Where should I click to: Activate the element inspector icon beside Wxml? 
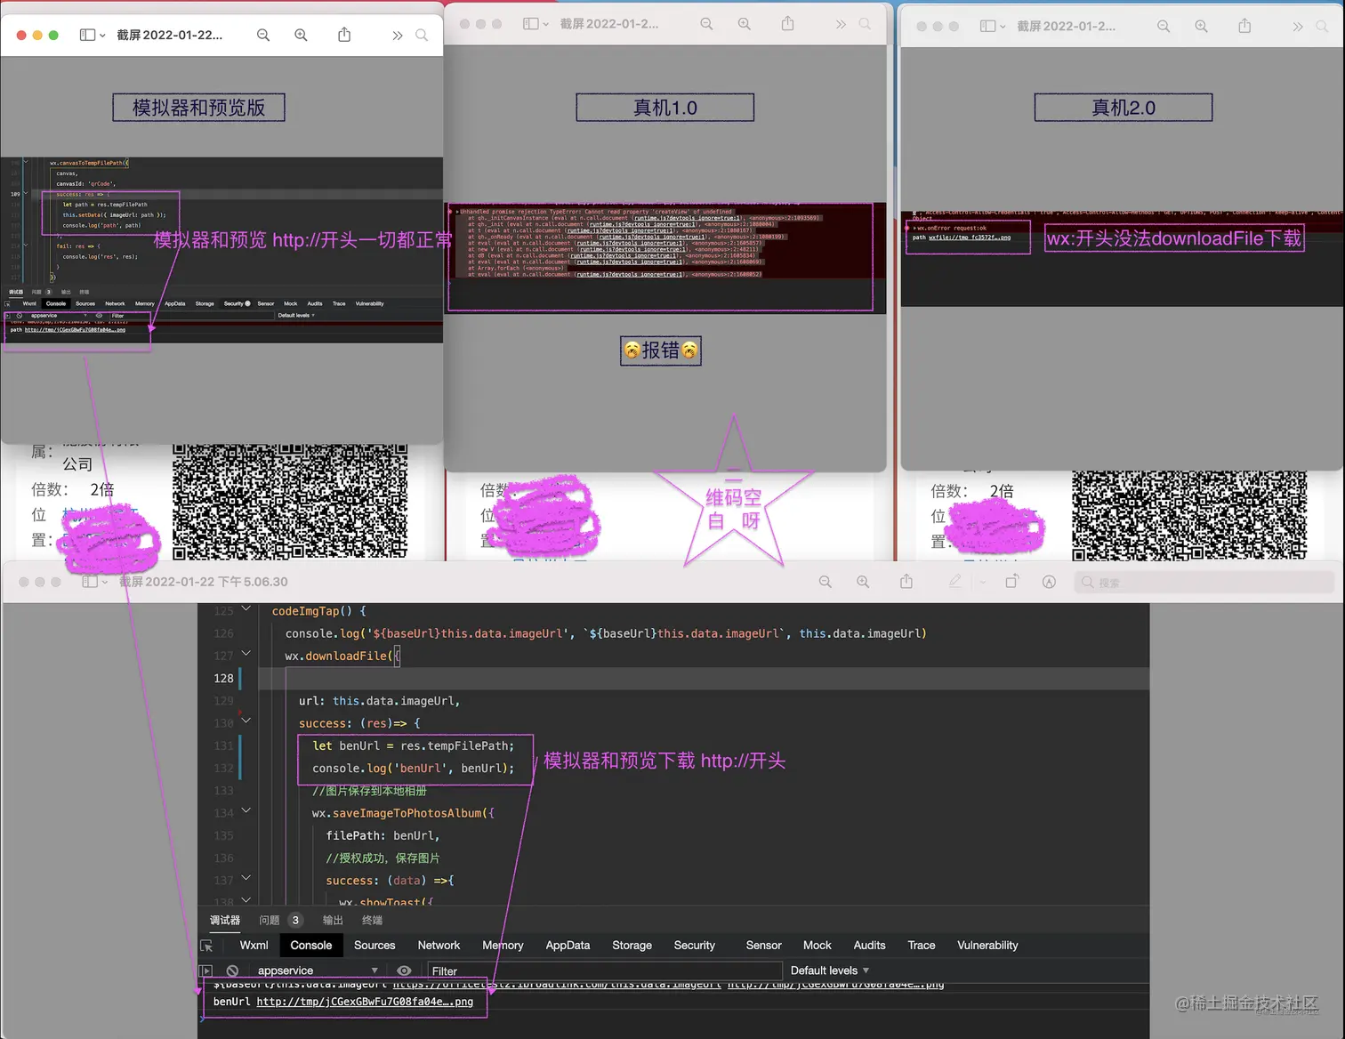coord(206,946)
